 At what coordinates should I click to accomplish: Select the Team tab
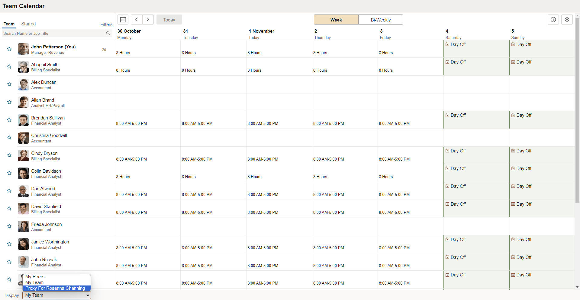(x=9, y=24)
